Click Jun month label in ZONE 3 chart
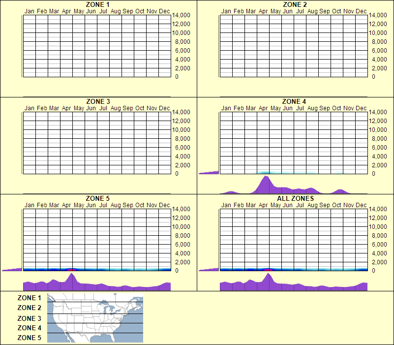 tap(91, 108)
